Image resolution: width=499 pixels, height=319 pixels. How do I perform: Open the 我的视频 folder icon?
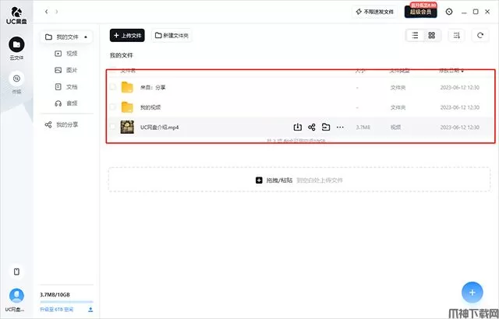[127, 107]
